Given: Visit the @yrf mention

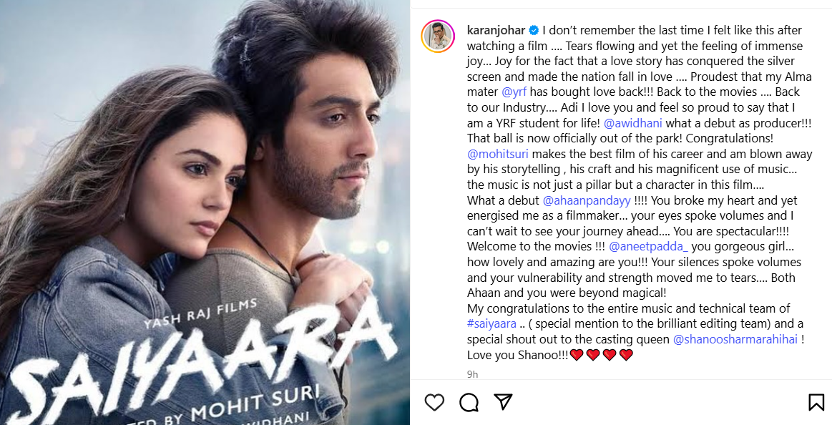Looking at the screenshot, I should (x=514, y=92).
